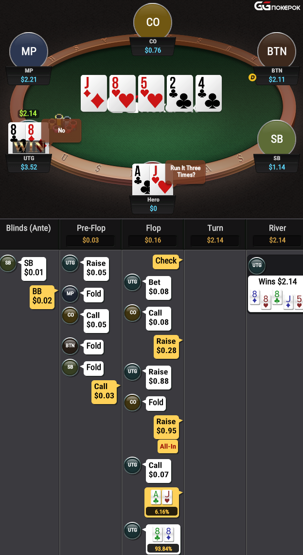Select the MP player avatar
The height and width of the screenshot is (555, 303).
[29, 51]
